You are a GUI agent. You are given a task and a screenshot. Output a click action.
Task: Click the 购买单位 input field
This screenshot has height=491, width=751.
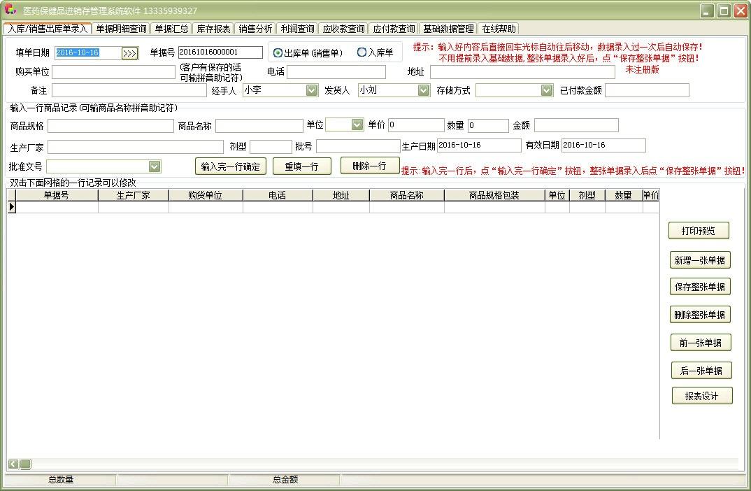113,72
